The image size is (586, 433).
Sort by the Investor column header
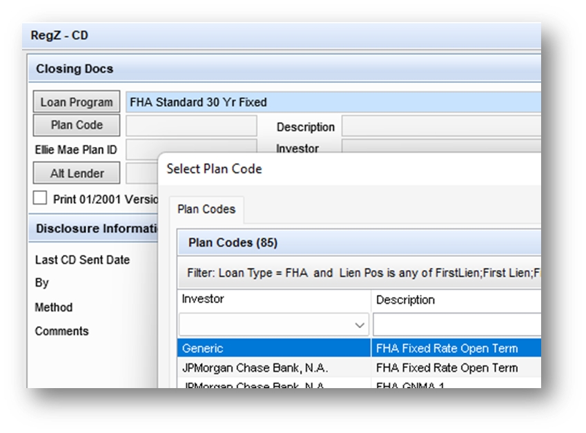tap(273, 300)
